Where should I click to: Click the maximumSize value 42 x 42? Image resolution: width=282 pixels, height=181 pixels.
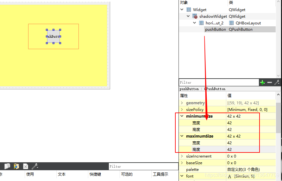pyautogui.click(x=234, y=136)
